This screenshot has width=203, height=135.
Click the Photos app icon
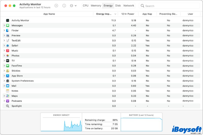pos(8,56)
